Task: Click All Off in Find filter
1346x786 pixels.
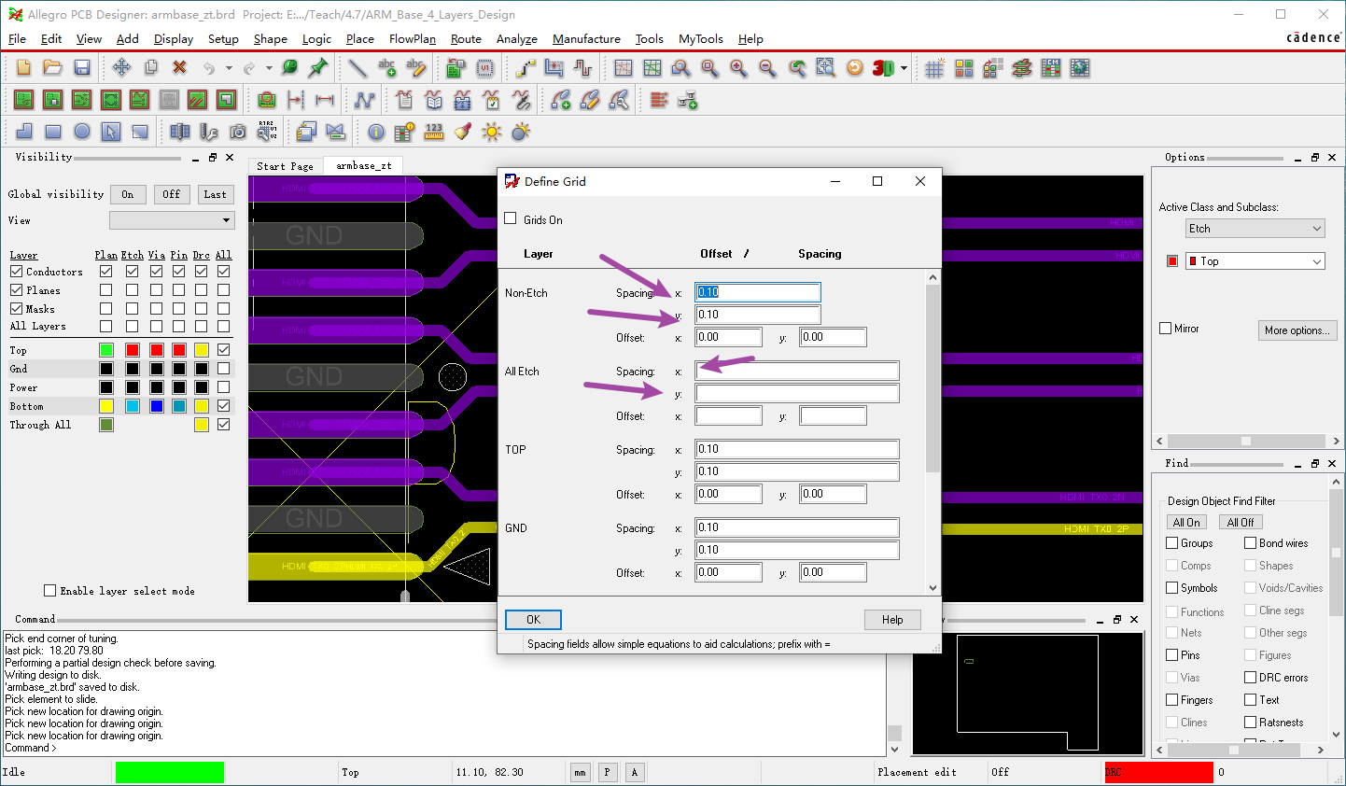Action: 1241,523
